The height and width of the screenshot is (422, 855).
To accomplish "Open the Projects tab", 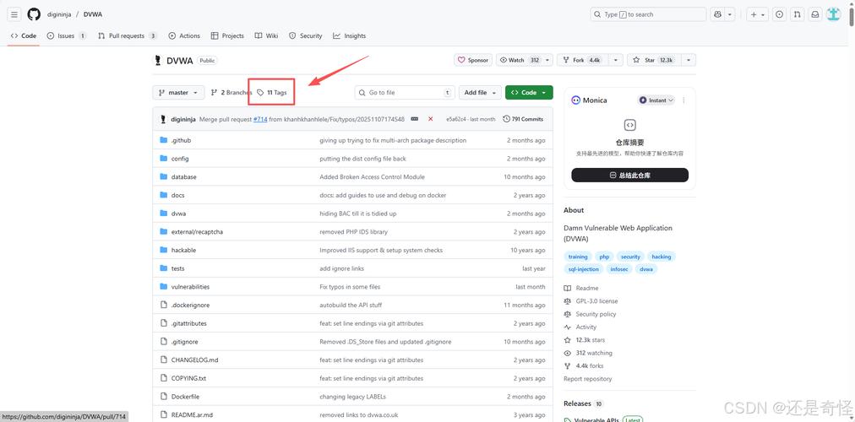I will pyautogui.click(x=227, y=36).
